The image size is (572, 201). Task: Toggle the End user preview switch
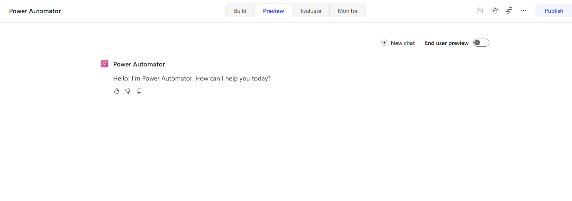point(481,43)
